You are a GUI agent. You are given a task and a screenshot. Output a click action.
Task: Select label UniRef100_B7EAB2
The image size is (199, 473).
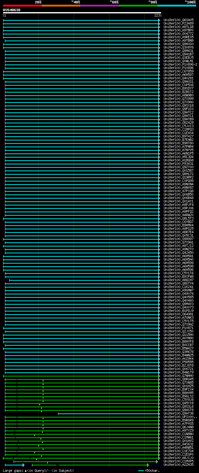178,140
